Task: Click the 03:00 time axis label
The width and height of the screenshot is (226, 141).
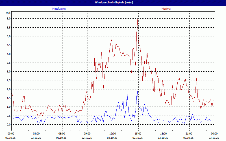Action: pos(36,134)
